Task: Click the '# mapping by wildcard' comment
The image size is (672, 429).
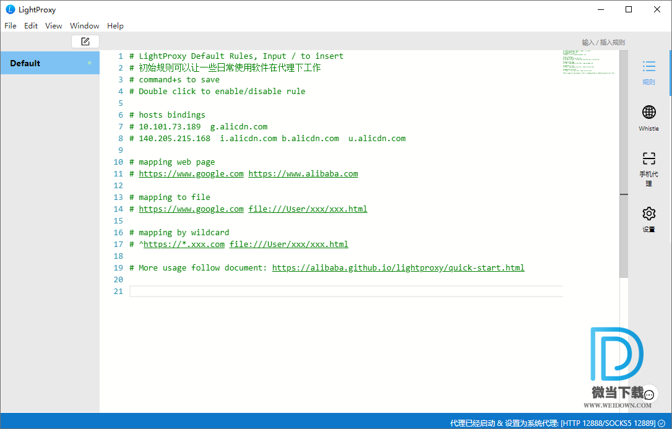Action: [x=179, y=233]
